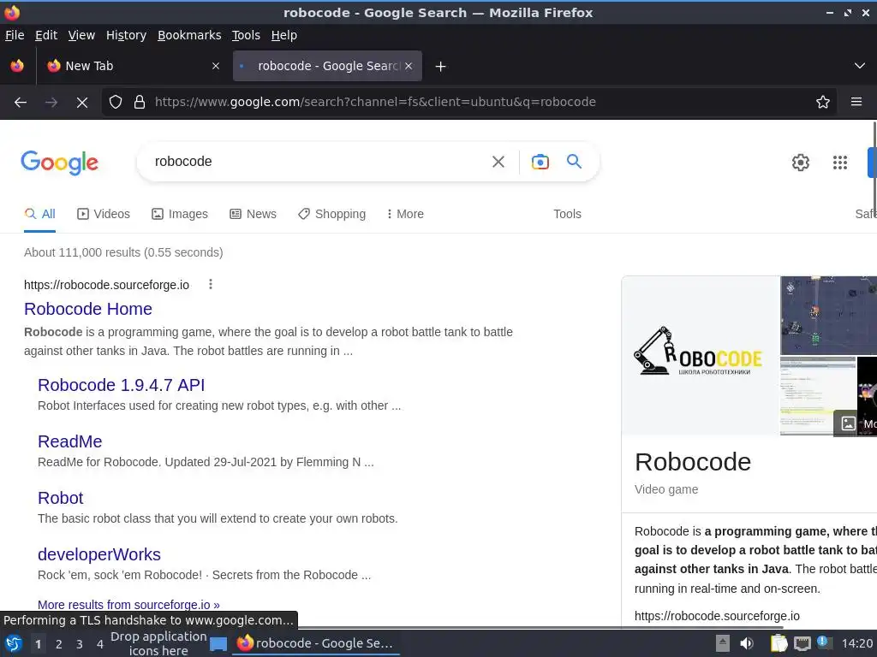Search by image camera icon
This screenshot has height=657, width=877.
click(x=540, y=162)
